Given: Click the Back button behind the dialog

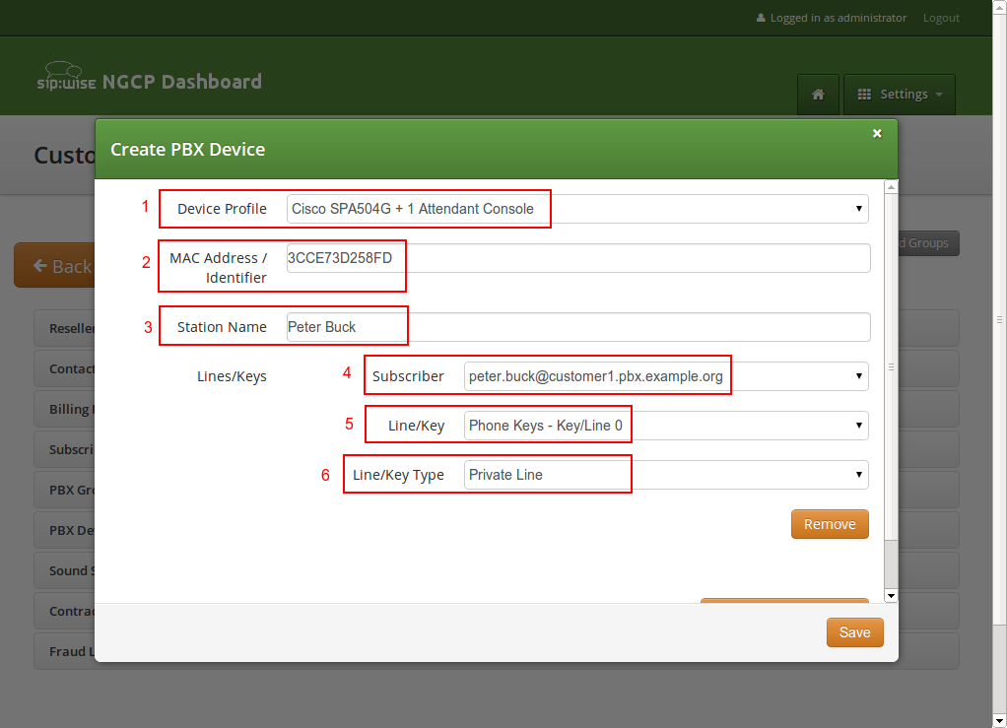Looking at the screenshot, I should coord(54,266).
